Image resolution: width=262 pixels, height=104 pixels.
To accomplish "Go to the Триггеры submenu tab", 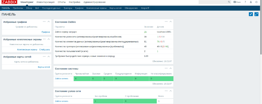I will click(x=68, y=8).
